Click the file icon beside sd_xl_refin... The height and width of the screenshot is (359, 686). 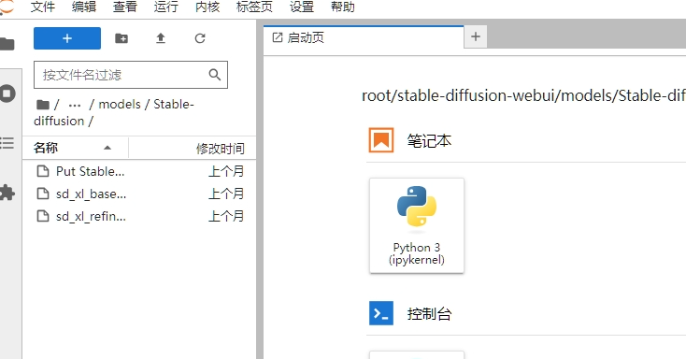(43, 216)
